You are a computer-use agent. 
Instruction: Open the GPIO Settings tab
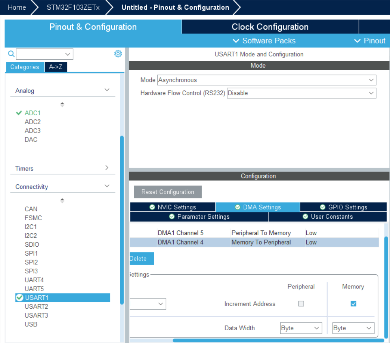click(343, 207)
